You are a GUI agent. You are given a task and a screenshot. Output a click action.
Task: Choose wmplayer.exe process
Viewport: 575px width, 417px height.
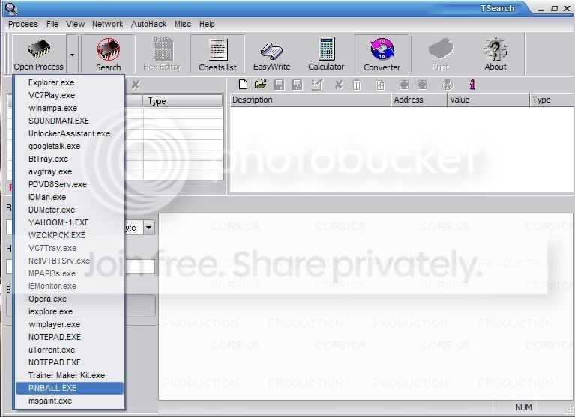(70, 324)
